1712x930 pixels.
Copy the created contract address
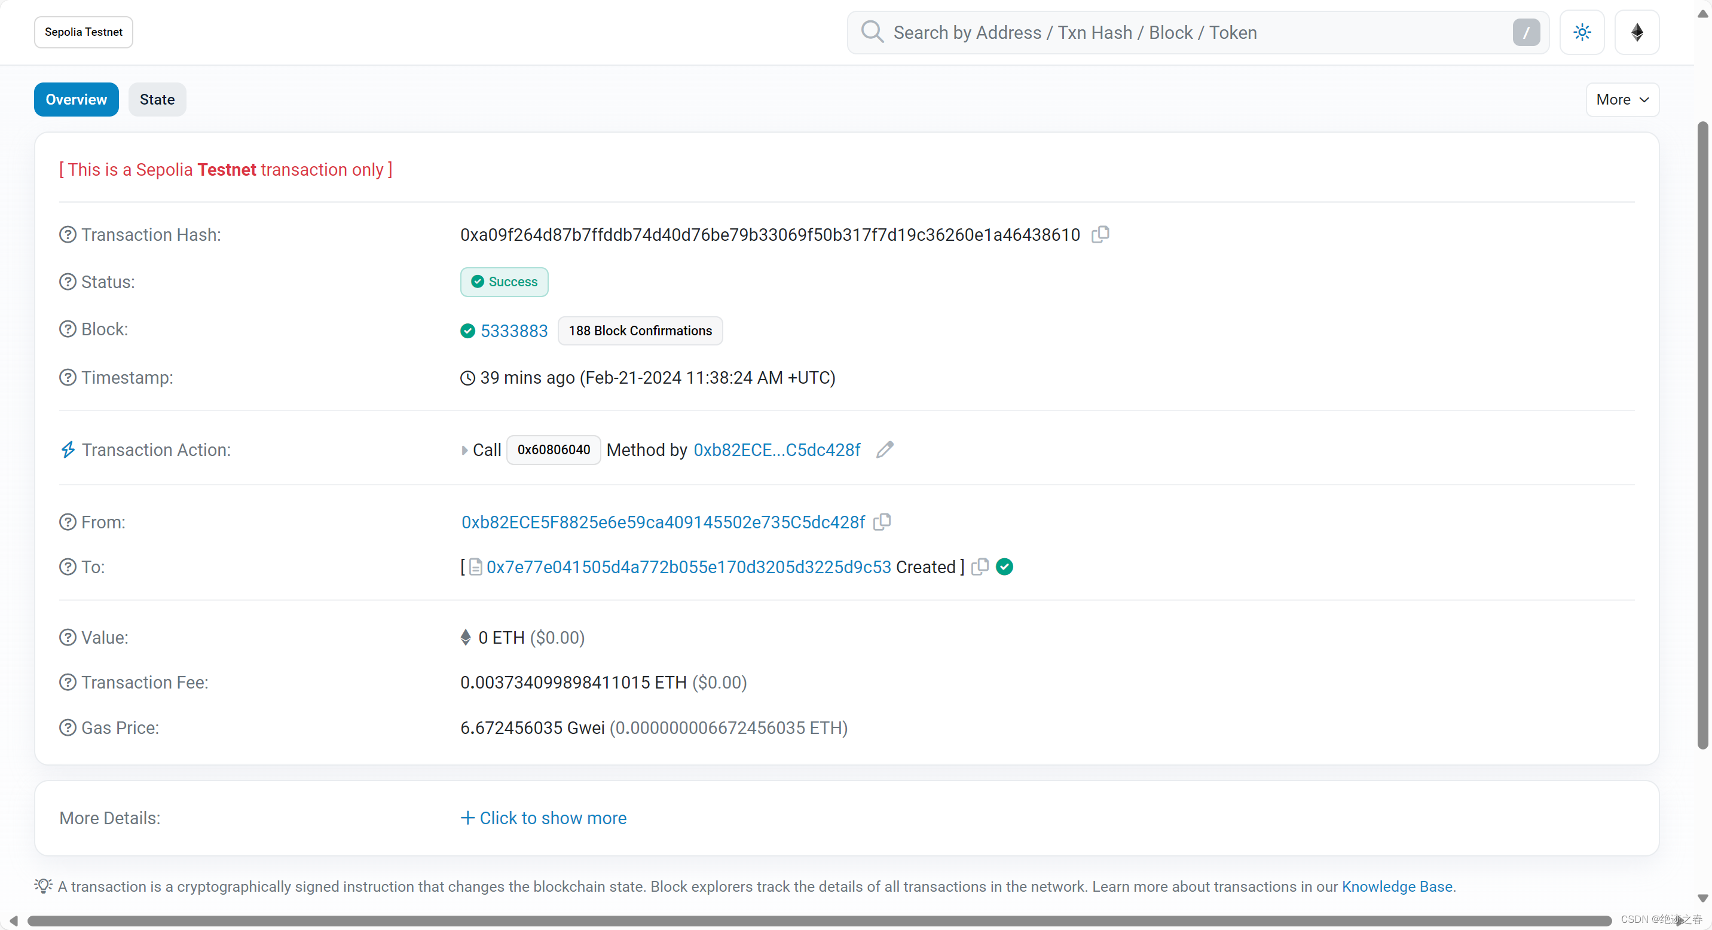coord(980,567)
